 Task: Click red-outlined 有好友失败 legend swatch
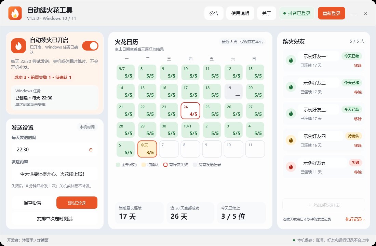165,165
